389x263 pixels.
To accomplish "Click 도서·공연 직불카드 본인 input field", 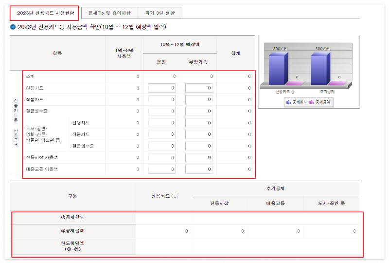I will [x=162, y=134].
